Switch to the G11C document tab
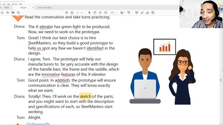This screenshot has height=125, width=223. [x=45, y=8]
